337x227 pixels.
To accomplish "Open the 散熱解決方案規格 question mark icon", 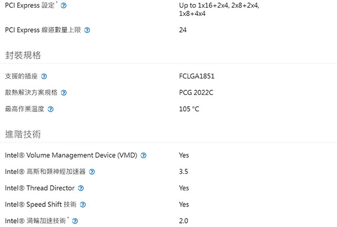I will (64, 93).
